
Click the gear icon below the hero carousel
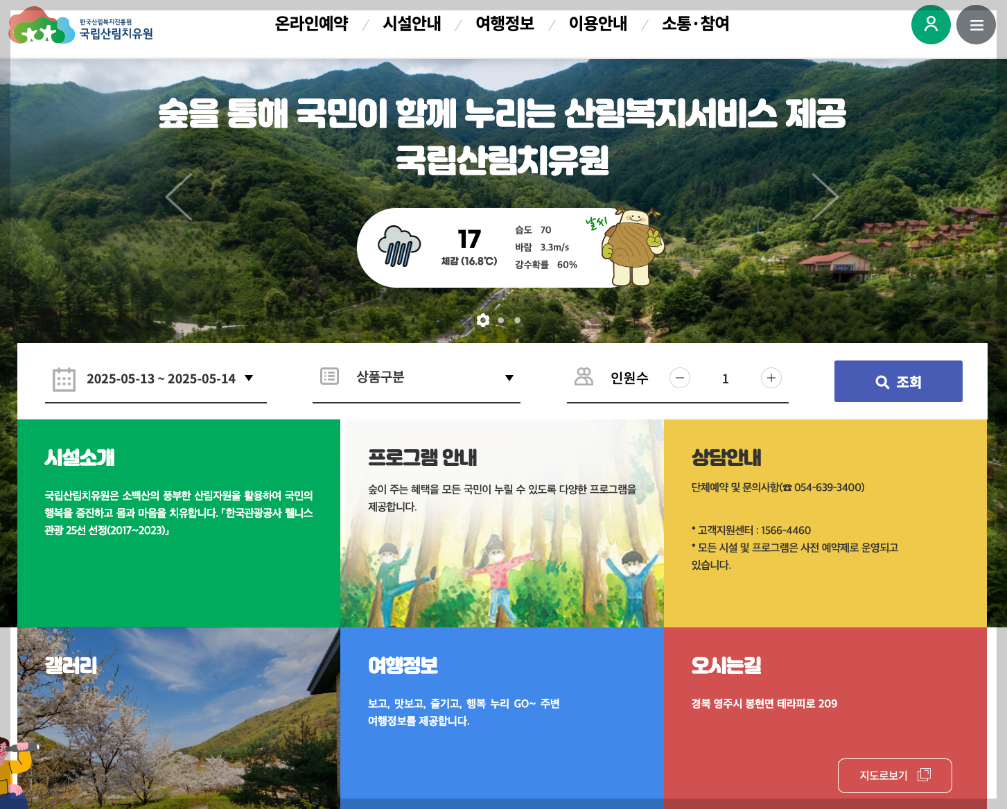click(x=484, y=320)
